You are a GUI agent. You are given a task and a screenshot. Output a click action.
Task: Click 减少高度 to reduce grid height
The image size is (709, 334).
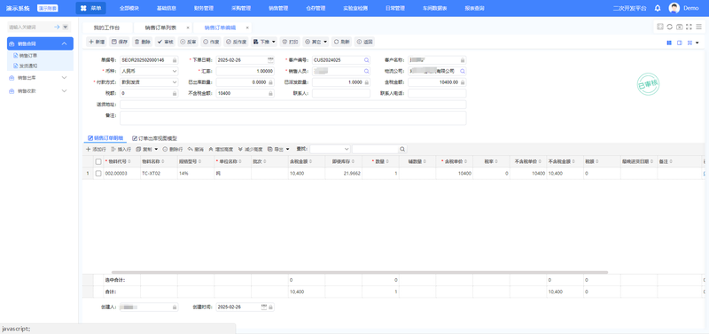tap(250, 149)
